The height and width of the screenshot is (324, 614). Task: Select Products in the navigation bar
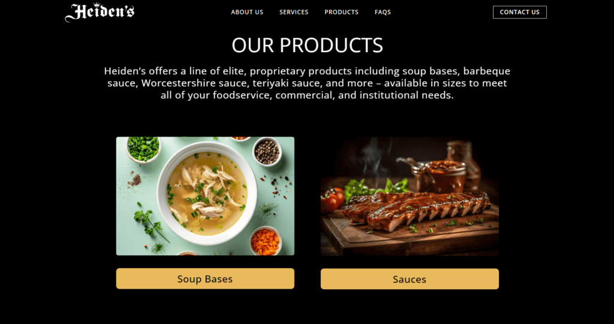click(341, 12)
